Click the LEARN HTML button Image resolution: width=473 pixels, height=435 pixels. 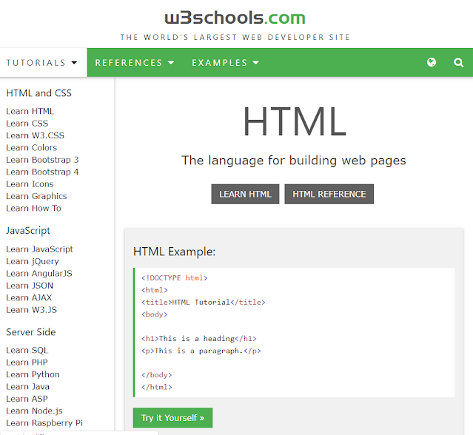point(245,194)
